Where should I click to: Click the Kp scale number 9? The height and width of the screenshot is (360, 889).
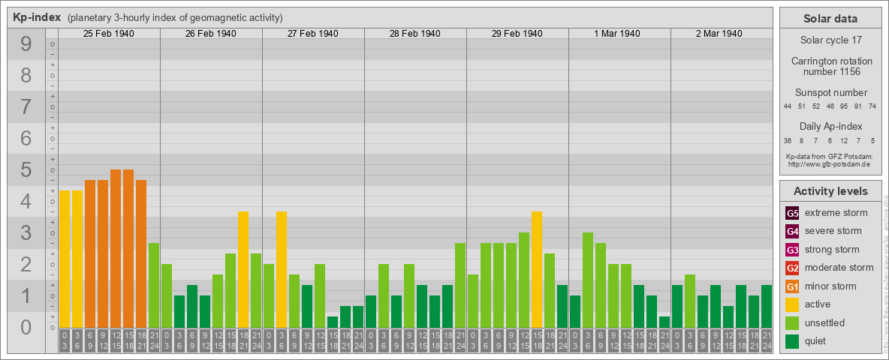[26, 44]
